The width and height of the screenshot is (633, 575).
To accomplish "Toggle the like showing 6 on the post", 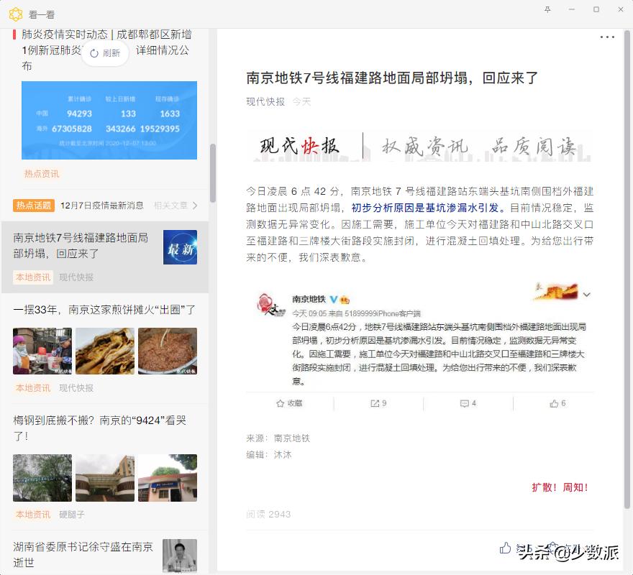I will tap(555, 403).
